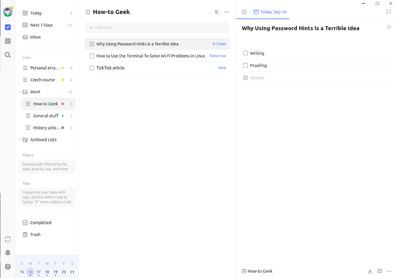
Task: Open the help question mark icon
Action: point(8,266)
